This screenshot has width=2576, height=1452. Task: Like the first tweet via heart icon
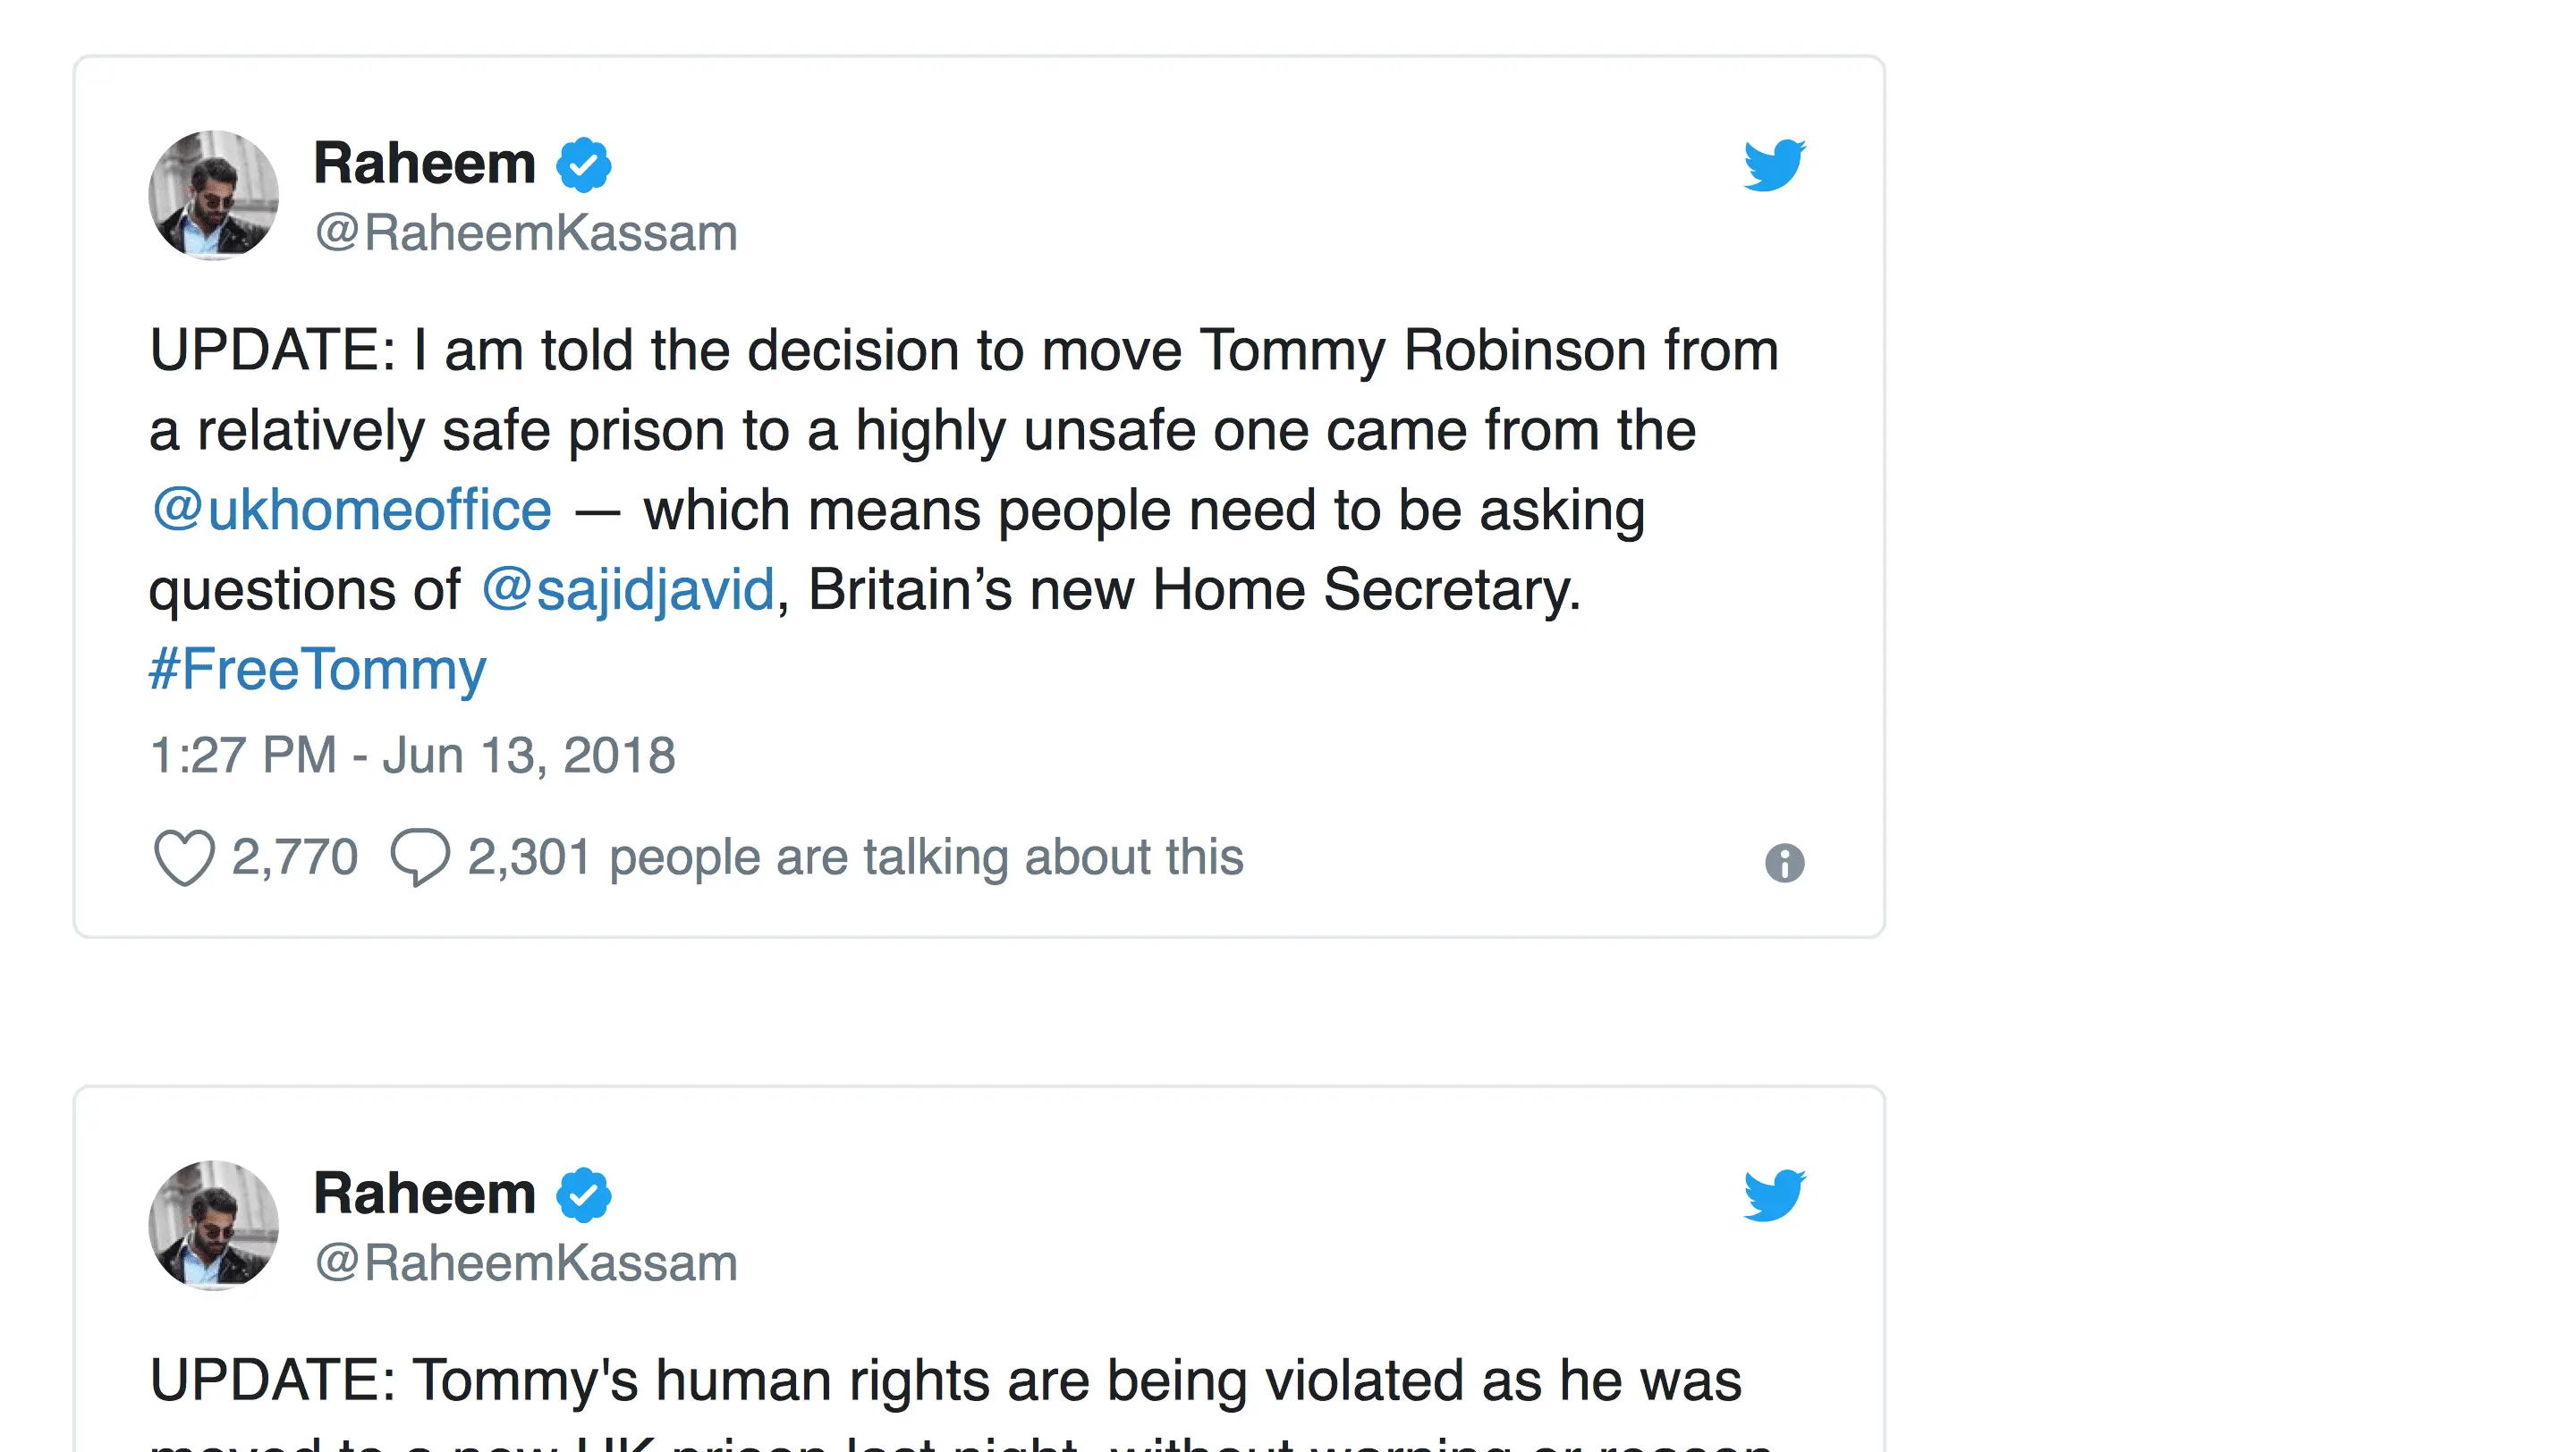click(x=184, y=857)
